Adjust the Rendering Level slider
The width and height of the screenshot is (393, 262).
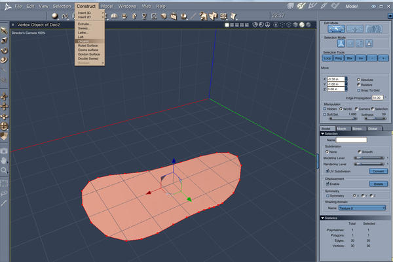[369, 164]
